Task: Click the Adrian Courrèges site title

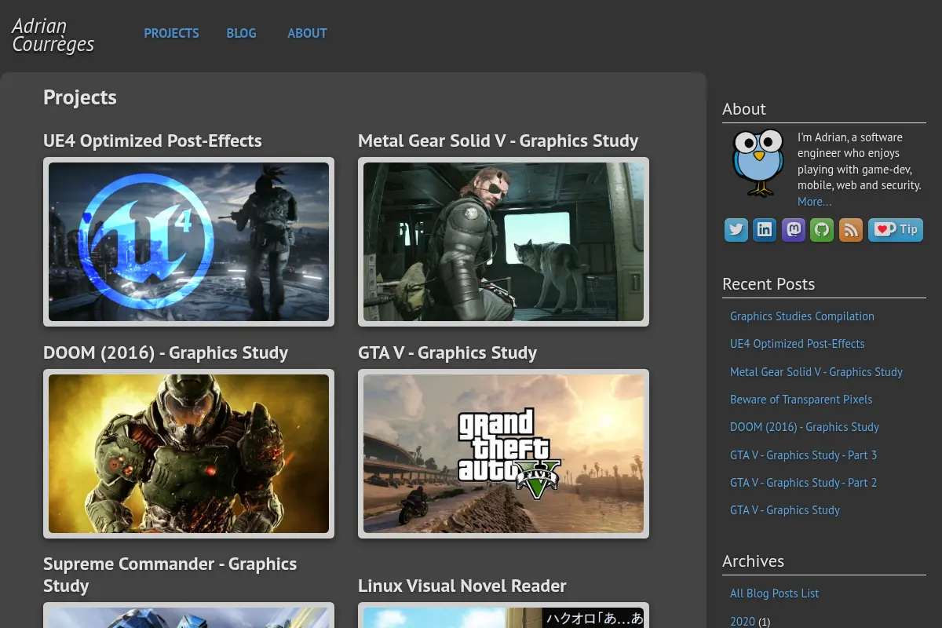Action: coord(53,35)
